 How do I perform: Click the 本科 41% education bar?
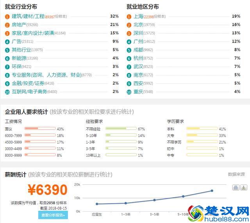[202, 128]
